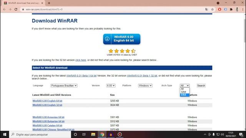The image size is (246, 138).
Task: Click the taskbar search box
Action: click(40, 135)
